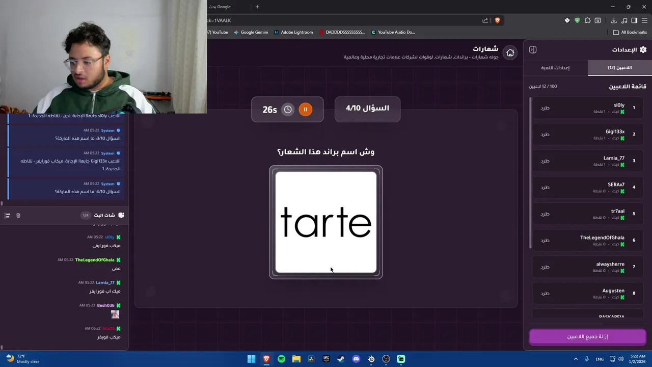
Task: Open the green shield ad-blocker extension
Action: click(577, 20)
